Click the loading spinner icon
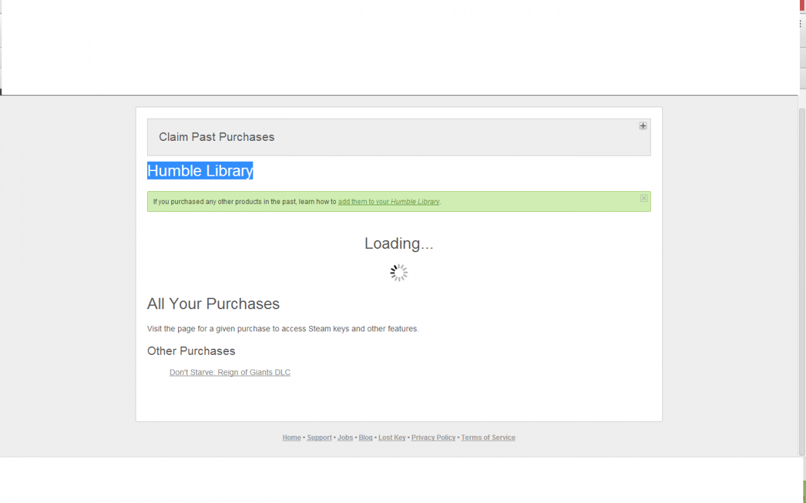Screen dimensions: 806x503 coord(399,272)
